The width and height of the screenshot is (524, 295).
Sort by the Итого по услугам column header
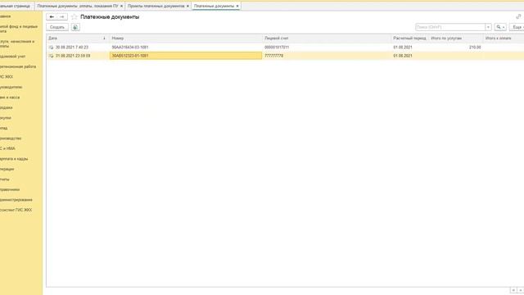(x=456, y=39)
